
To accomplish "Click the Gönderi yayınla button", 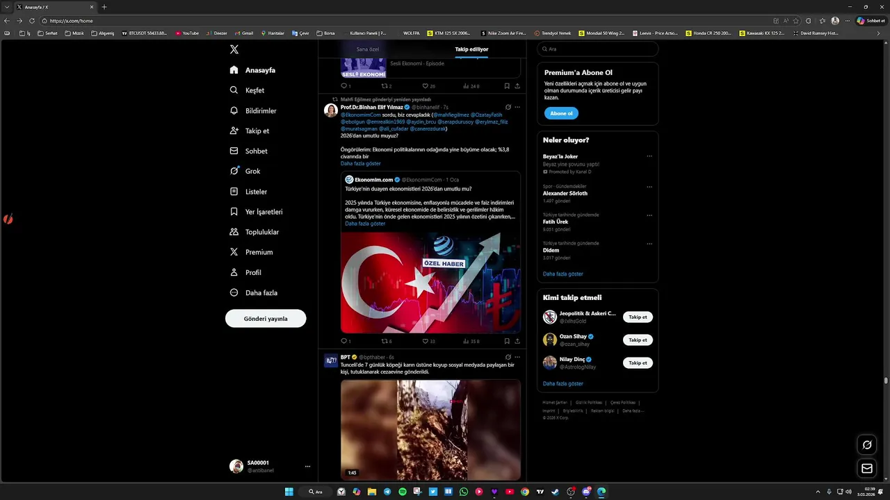I will coord(266,319).
